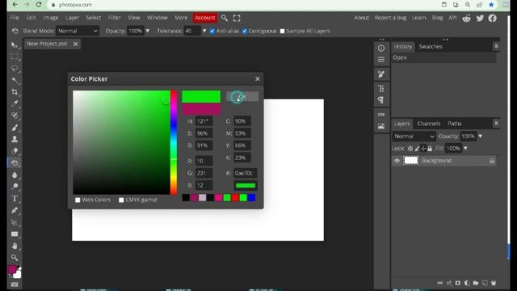Select the Paint Bucket tool
Screen dimensions: 517x291
[15, 163]
